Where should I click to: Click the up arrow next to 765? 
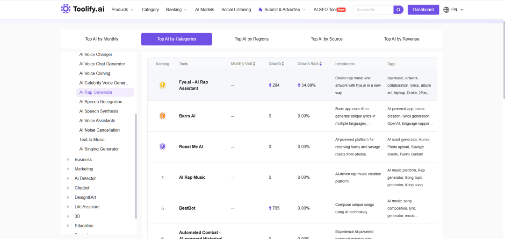[270, 208]
